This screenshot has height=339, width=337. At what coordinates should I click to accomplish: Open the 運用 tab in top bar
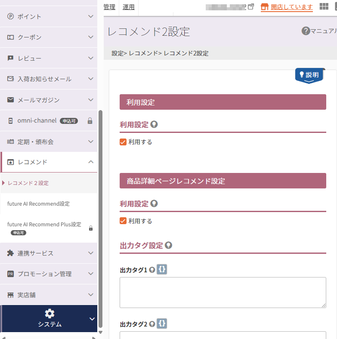click(129, 7)
